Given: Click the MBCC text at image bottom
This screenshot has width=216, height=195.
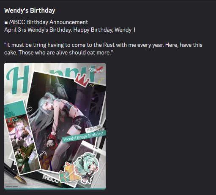Looking at the screenshot, I should coord(50,179).
